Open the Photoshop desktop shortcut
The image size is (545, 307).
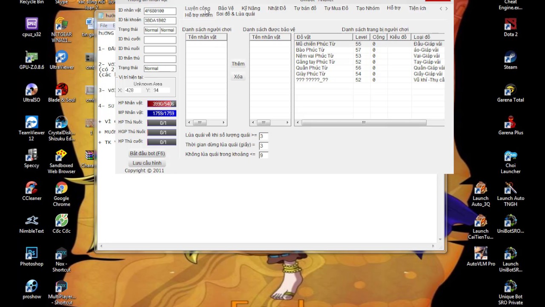(32, 257)
